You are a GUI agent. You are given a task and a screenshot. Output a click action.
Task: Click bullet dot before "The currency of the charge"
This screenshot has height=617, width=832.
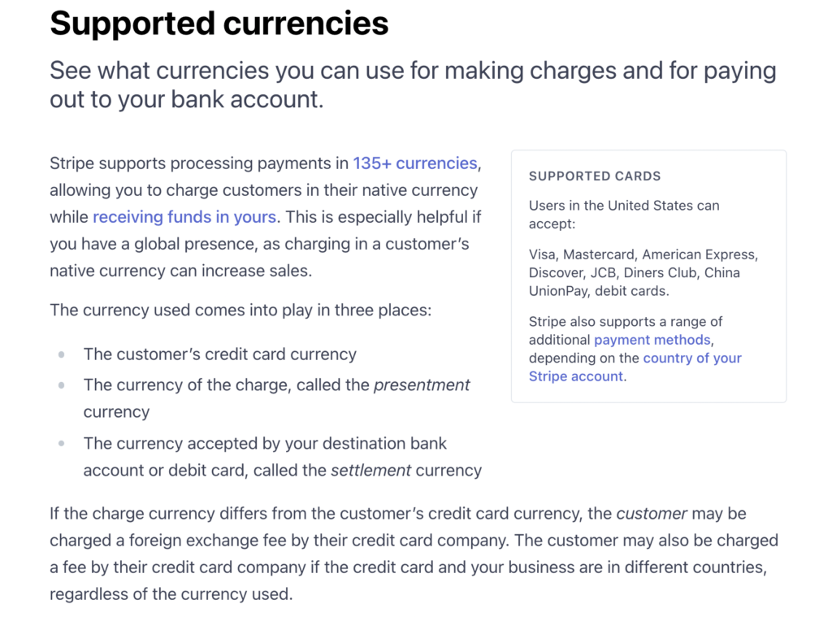(x=62, y=385)
